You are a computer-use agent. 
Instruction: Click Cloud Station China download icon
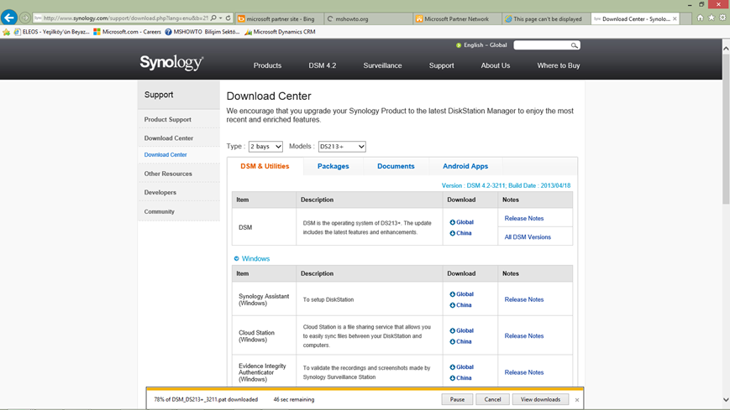pos(452,342)
